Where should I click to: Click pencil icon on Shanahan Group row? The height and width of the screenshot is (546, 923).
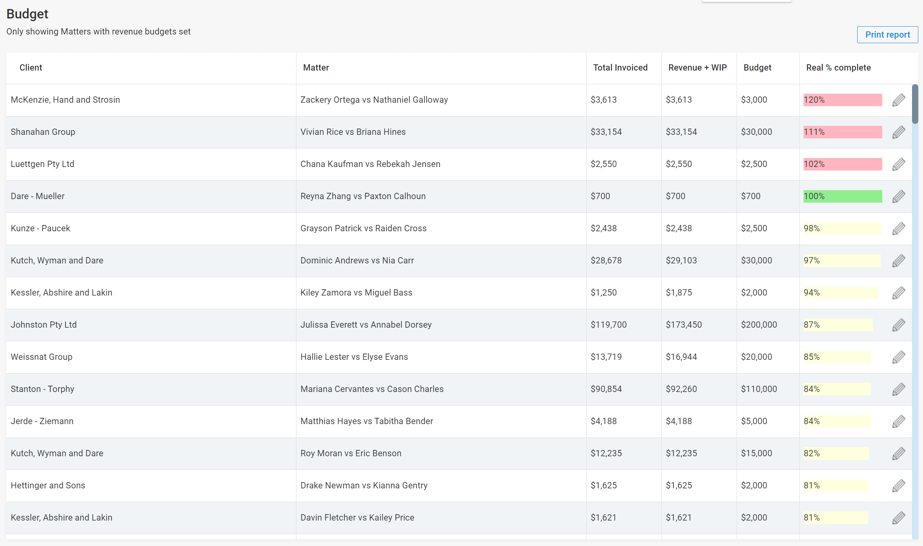coord(898,132)
